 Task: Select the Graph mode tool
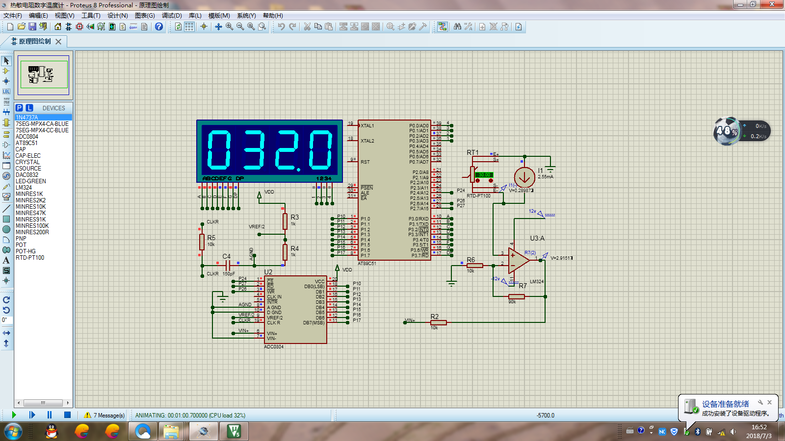[6, 155]
